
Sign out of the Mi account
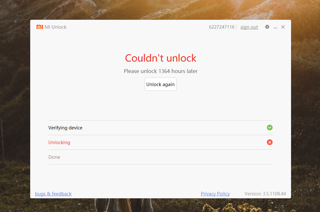coord(249,27)
